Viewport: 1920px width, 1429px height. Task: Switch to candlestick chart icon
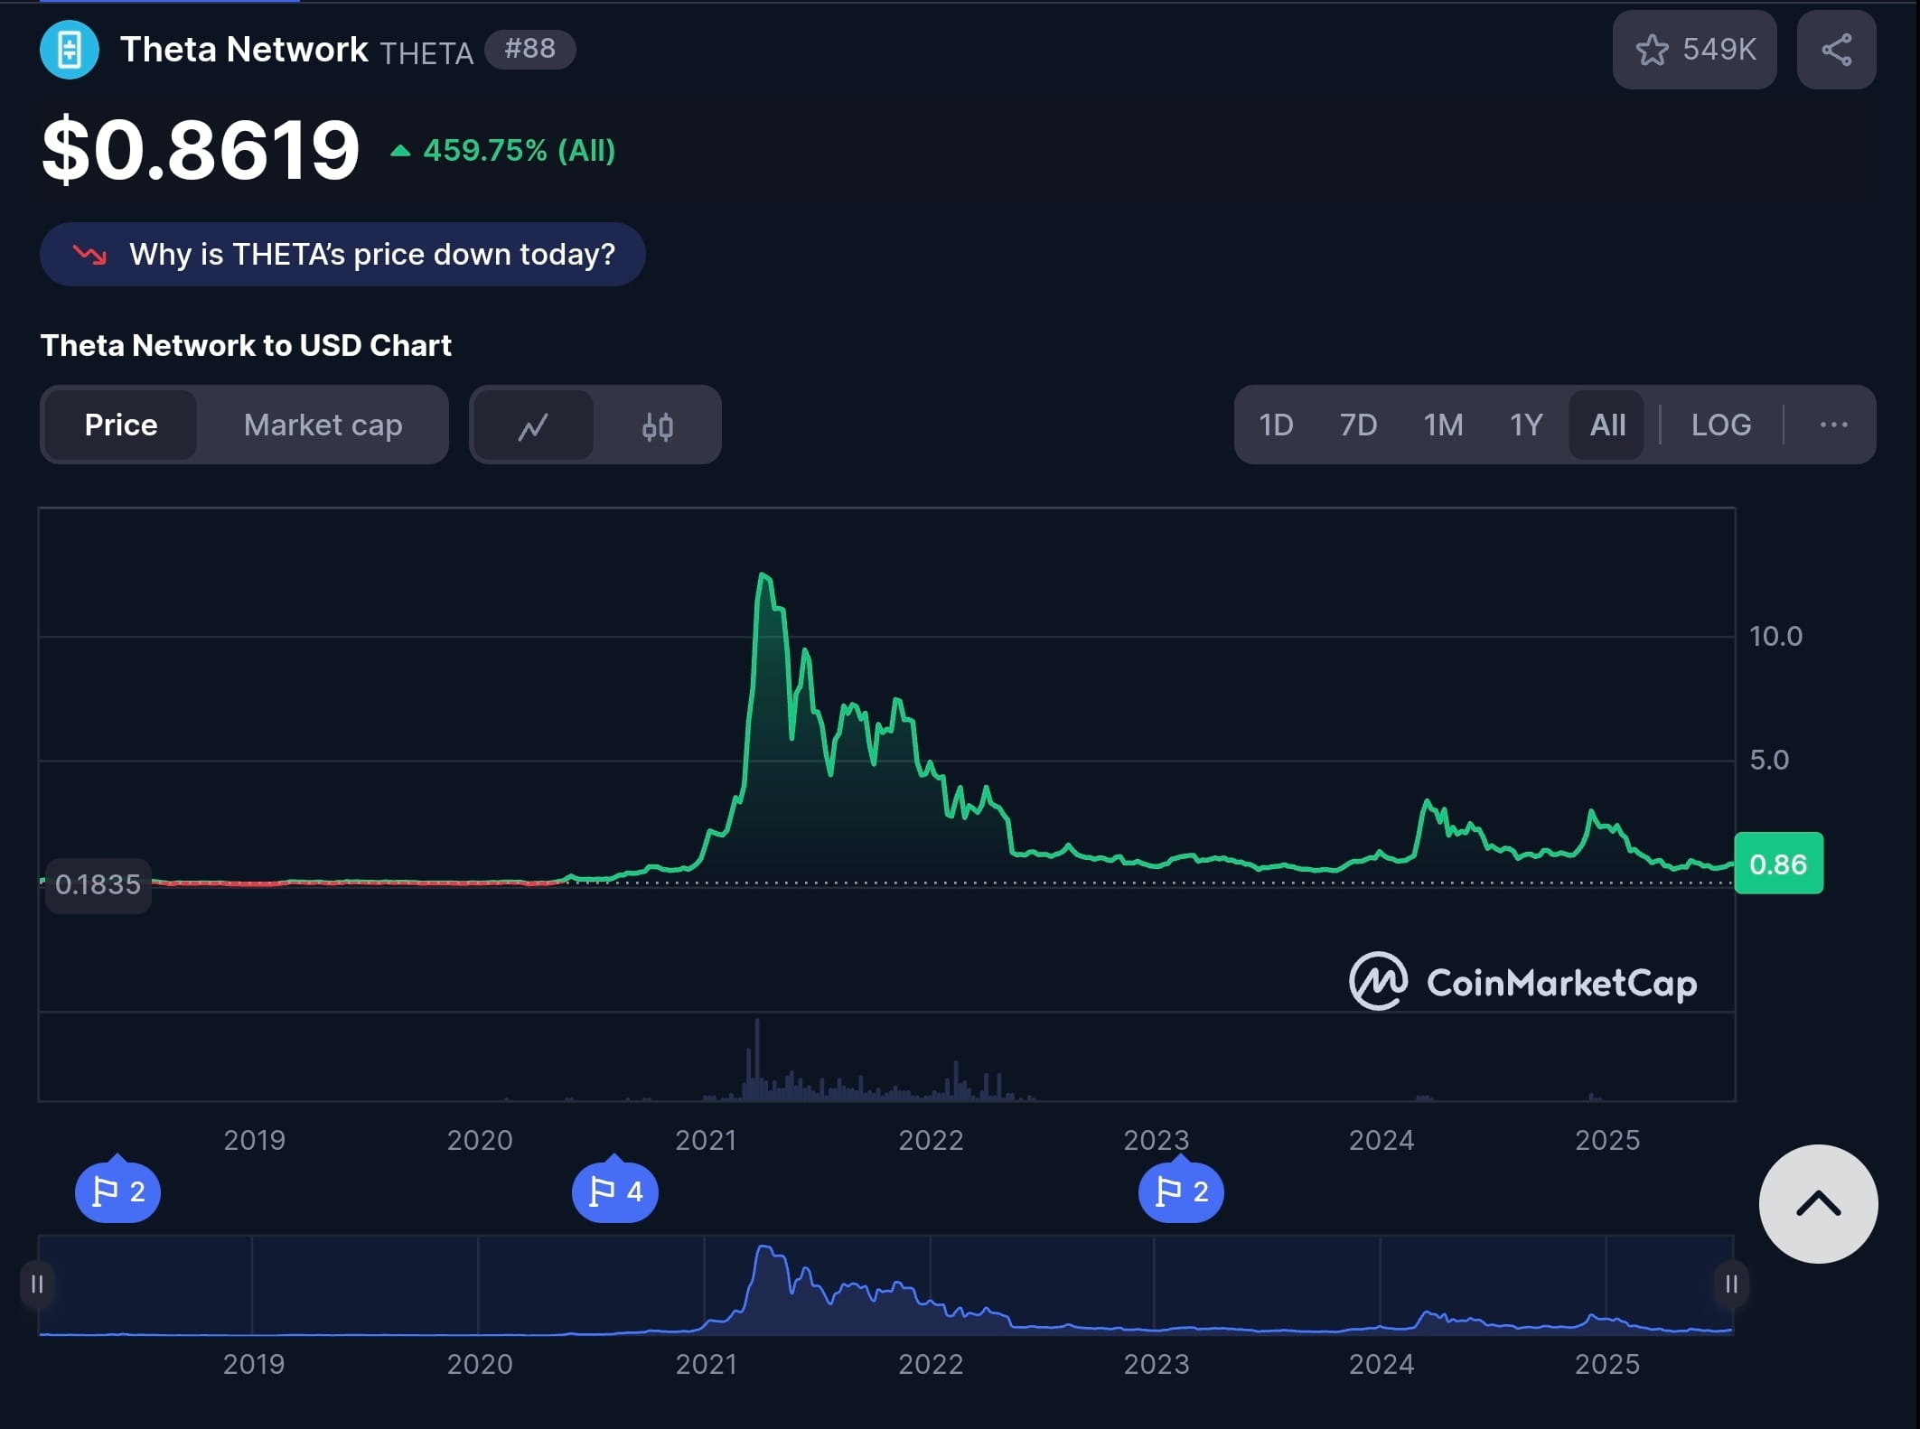[x=657, y=425]
